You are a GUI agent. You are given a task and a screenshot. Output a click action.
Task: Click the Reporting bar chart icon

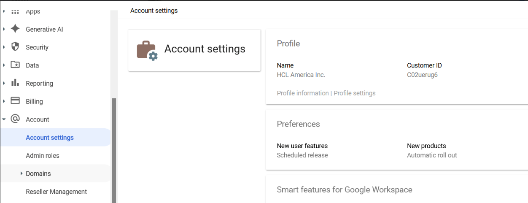pos(15,83)
